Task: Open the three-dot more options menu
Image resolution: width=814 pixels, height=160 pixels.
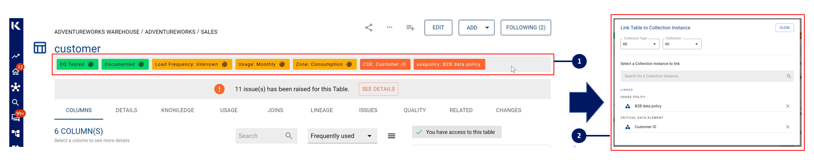Action: [390, 27]
